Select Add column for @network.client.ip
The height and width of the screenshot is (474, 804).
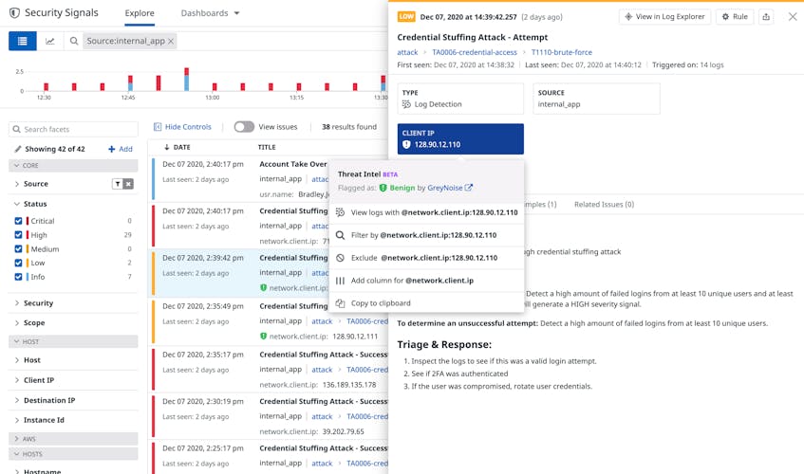pos(426,281)
